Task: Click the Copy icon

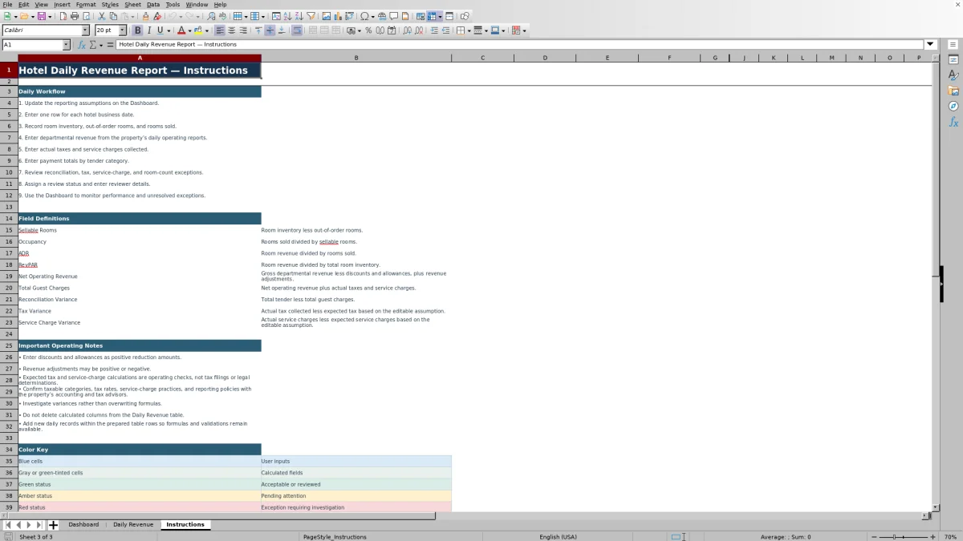Action: (113, 16)
